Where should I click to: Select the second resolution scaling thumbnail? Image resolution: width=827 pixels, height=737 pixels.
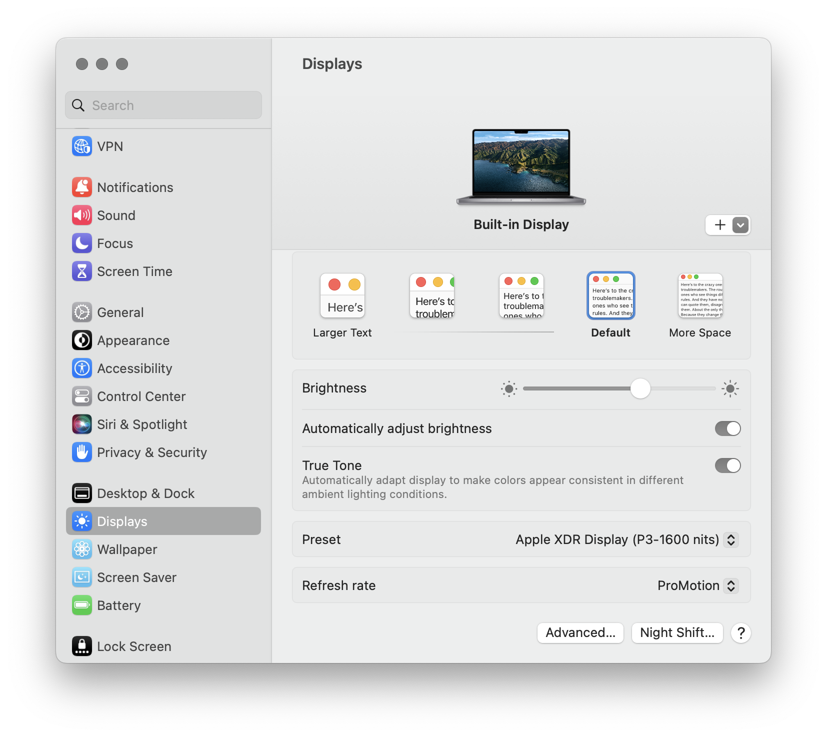pos(432,296)
